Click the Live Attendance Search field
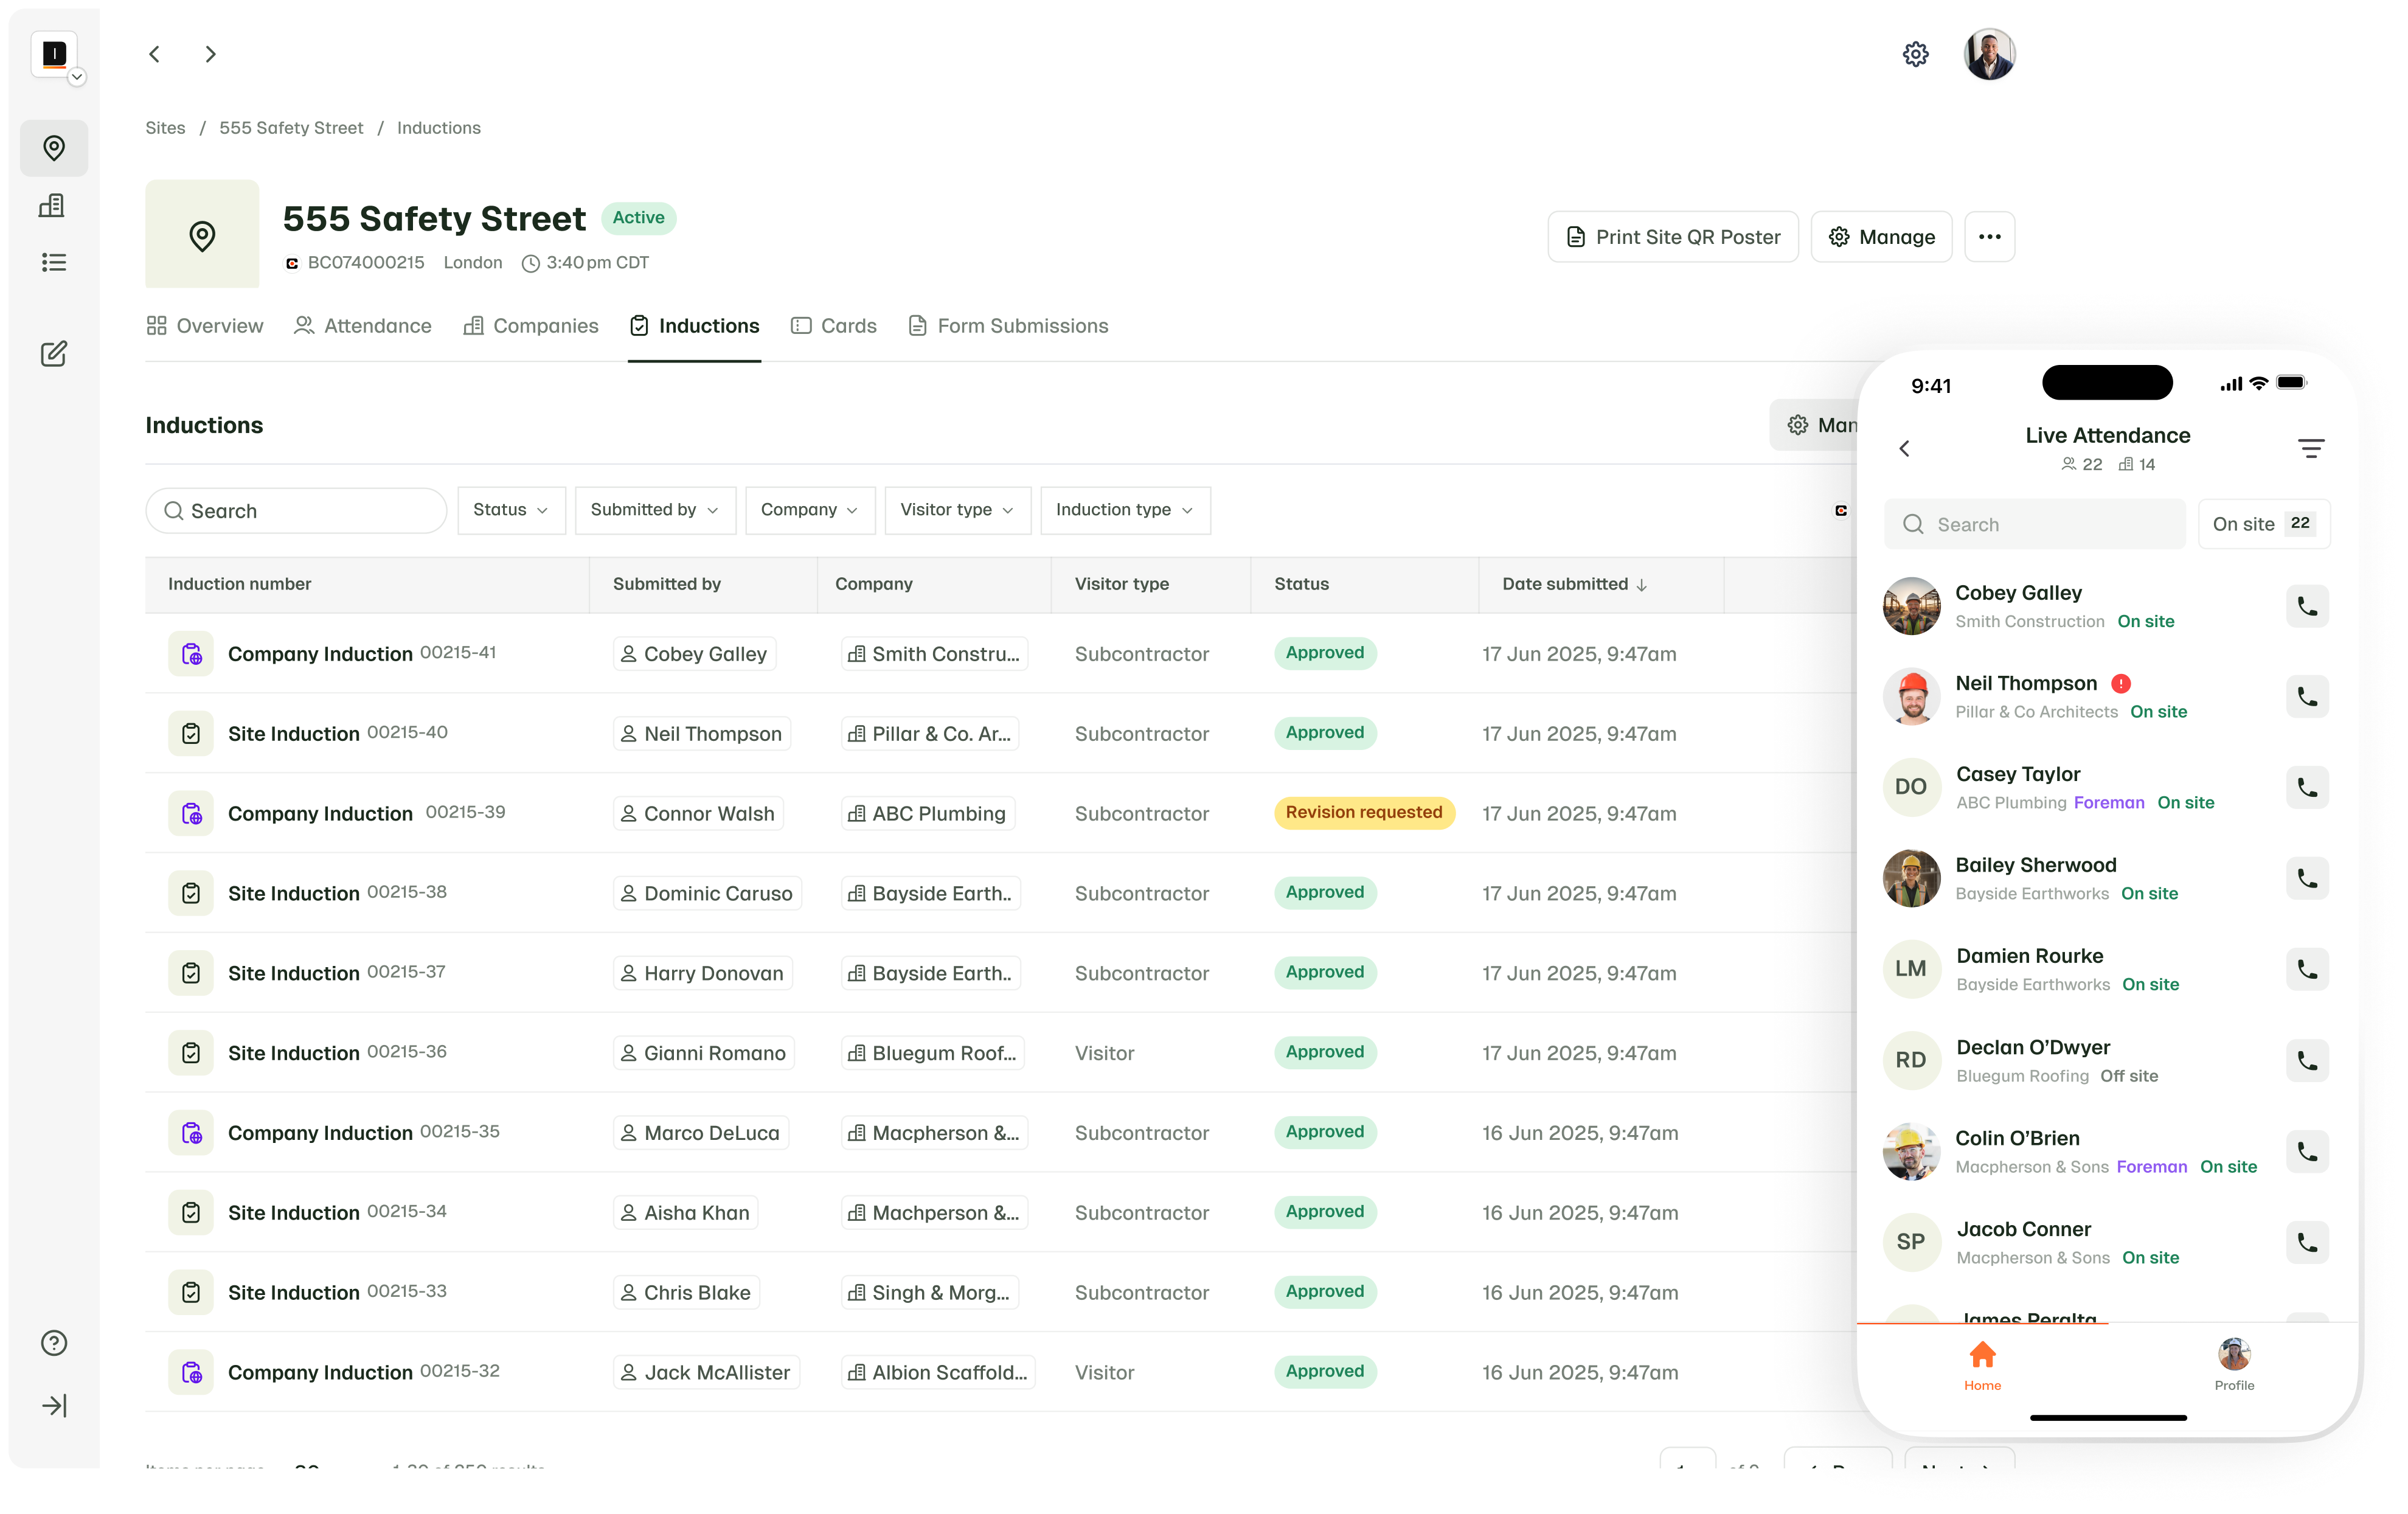This screenshot has width=2408, height=1514. [x=2034, y=524]
